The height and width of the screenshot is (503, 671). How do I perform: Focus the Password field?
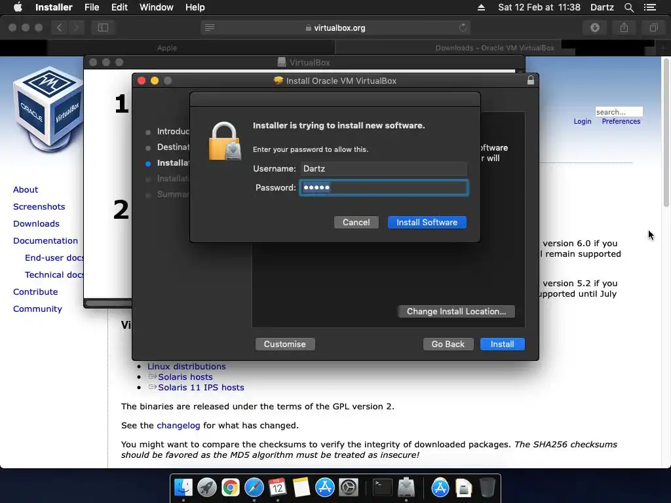pos(383,187)
